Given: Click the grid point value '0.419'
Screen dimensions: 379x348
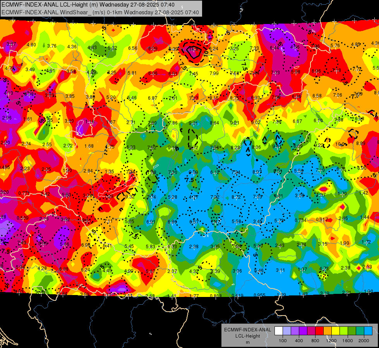Looking at the screenshot, I should coord(237,295).
